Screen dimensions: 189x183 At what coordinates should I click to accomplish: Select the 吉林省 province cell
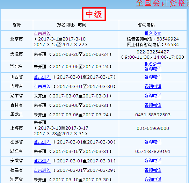tap(16, 105)
